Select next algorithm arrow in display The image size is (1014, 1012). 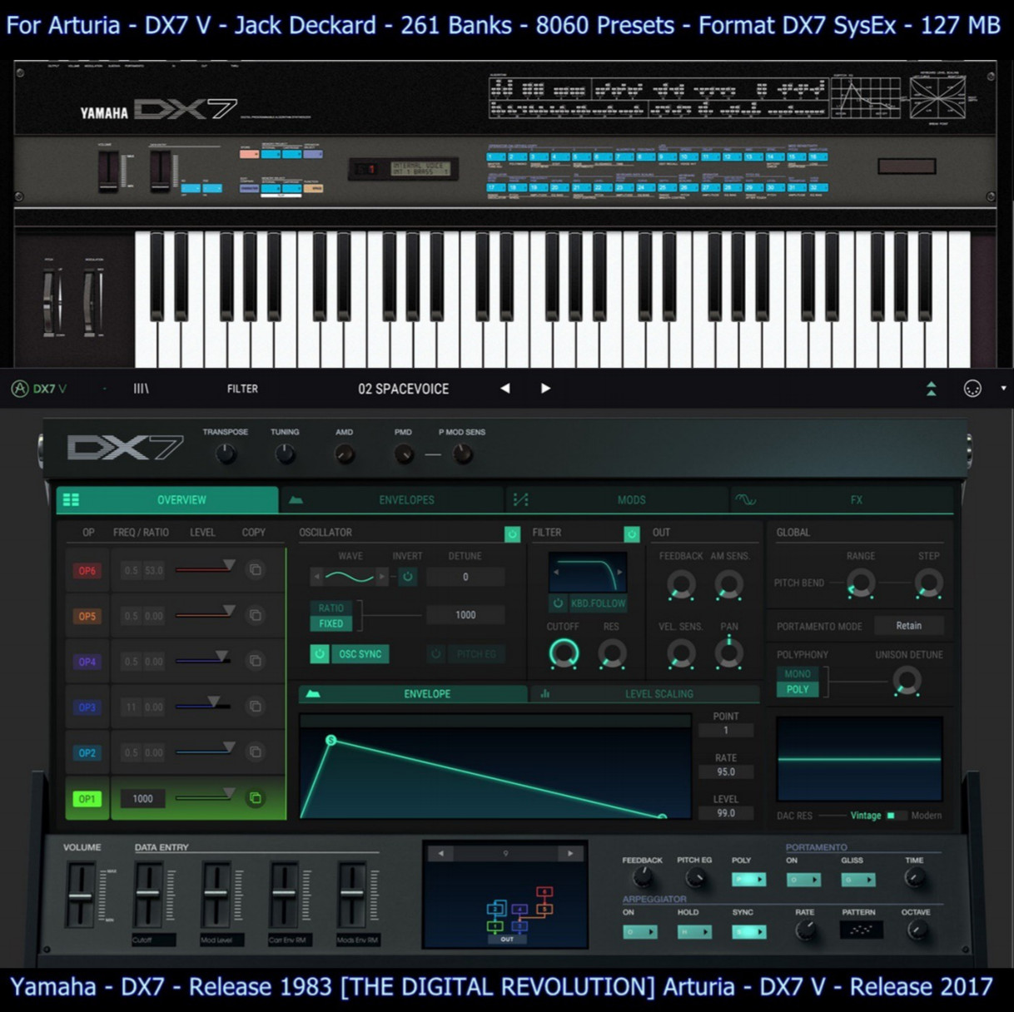pyautogui.click(x=570, y=853)
